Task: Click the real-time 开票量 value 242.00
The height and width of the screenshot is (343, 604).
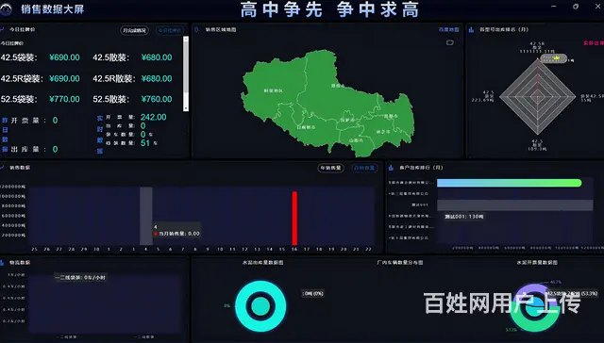Action: [x=153, y=117]
